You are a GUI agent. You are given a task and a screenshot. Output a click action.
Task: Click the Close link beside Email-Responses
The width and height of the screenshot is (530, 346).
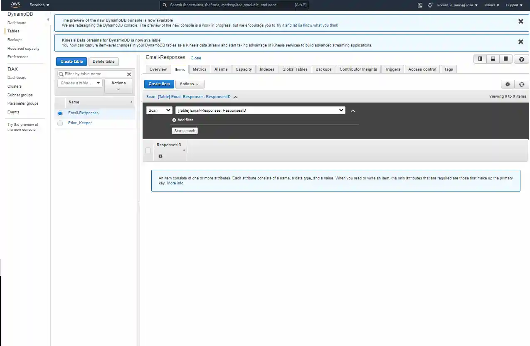pyautogui.click(x=196, y=58)
